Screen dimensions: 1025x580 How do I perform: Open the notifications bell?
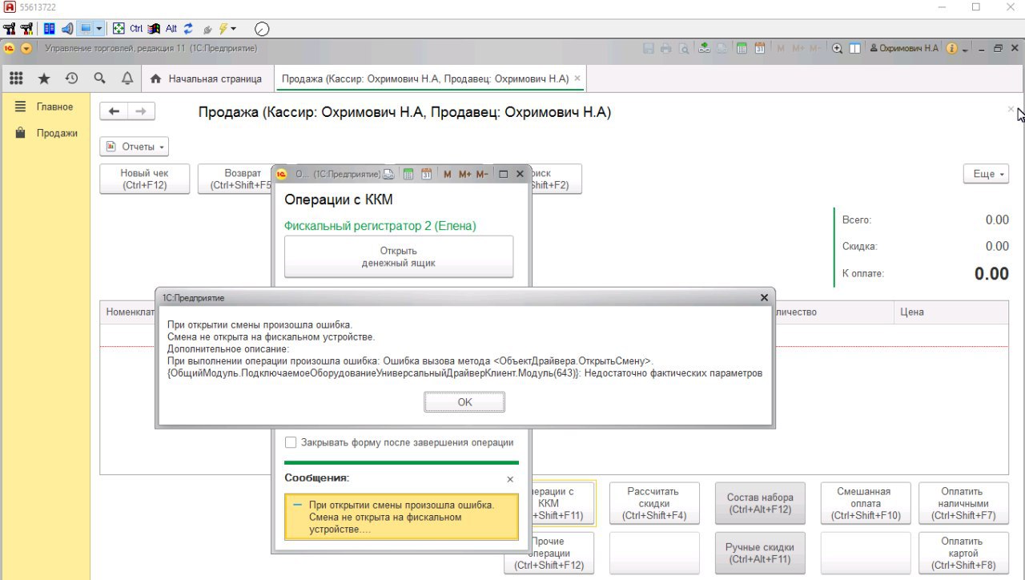pyautogui.click(x=127, y=79)
